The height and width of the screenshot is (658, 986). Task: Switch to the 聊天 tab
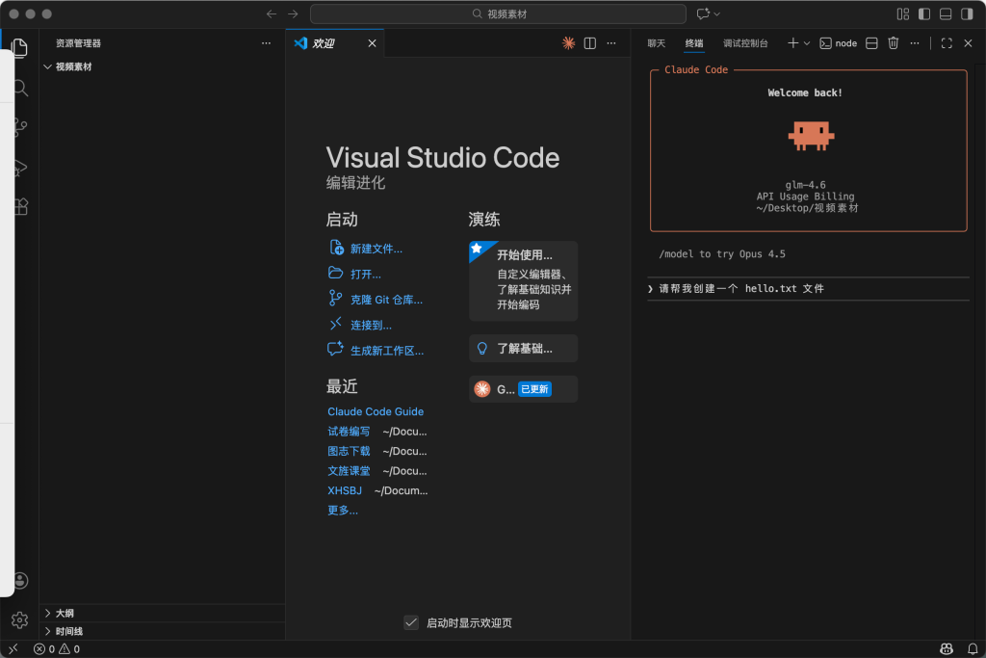(656, 43)
